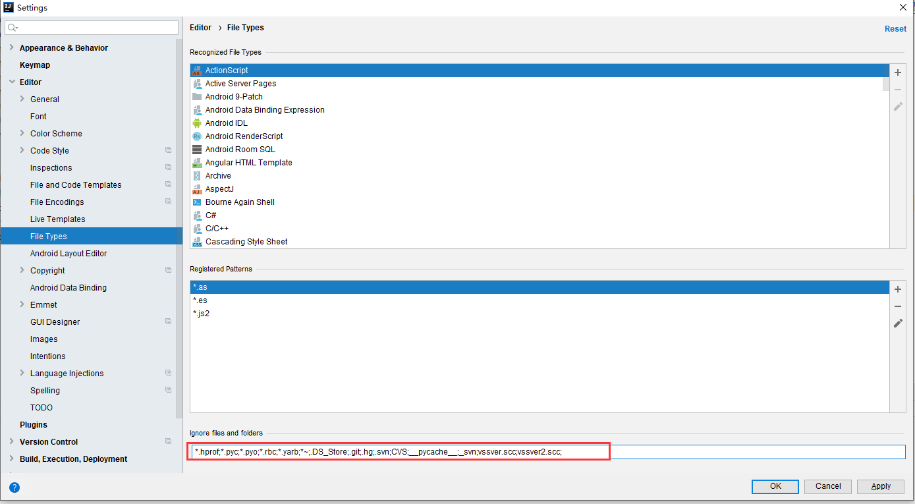The width and height of the screenshot is (915, 504).
Task: Click the C# file type icon
Action: coord(197,215)
